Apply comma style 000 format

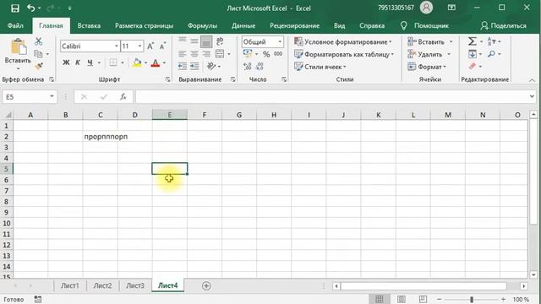click(x=278, y=54)
